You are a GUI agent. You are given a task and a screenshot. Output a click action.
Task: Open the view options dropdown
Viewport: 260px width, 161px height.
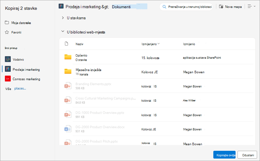click(251, 6)
